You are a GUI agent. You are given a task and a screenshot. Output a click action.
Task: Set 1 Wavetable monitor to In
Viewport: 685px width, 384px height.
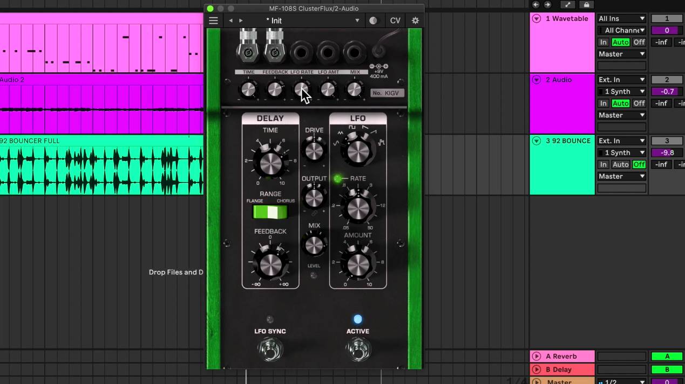click(x=603, y=42)
